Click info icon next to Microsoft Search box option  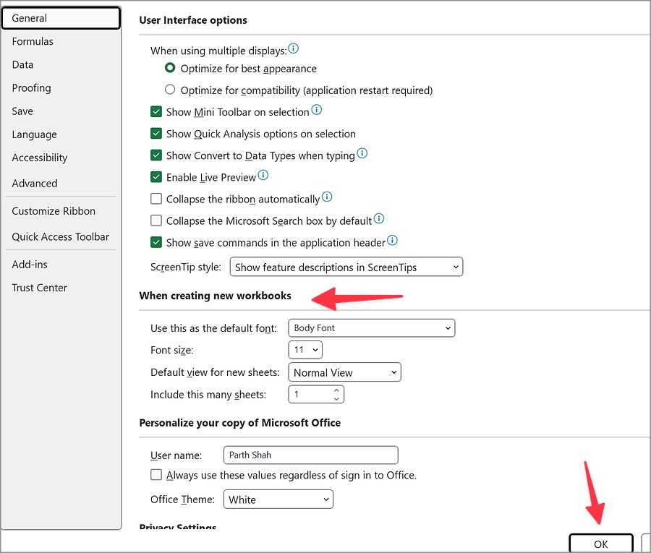379,219
